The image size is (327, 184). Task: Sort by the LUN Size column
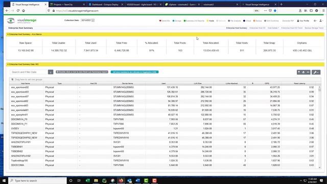[x=198, y=83]
